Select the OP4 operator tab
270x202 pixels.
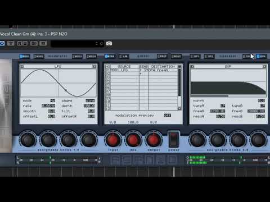[x=262, y=56]
